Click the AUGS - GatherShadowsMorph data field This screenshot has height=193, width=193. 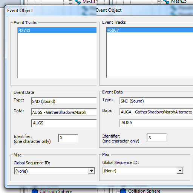[64, 112]
